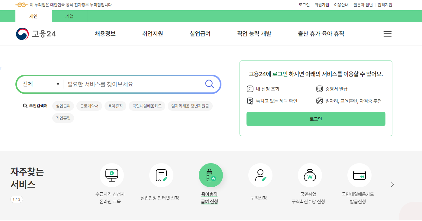
Task: Click the 내 신청 조회 text
Action: click(x=268, y=89)
